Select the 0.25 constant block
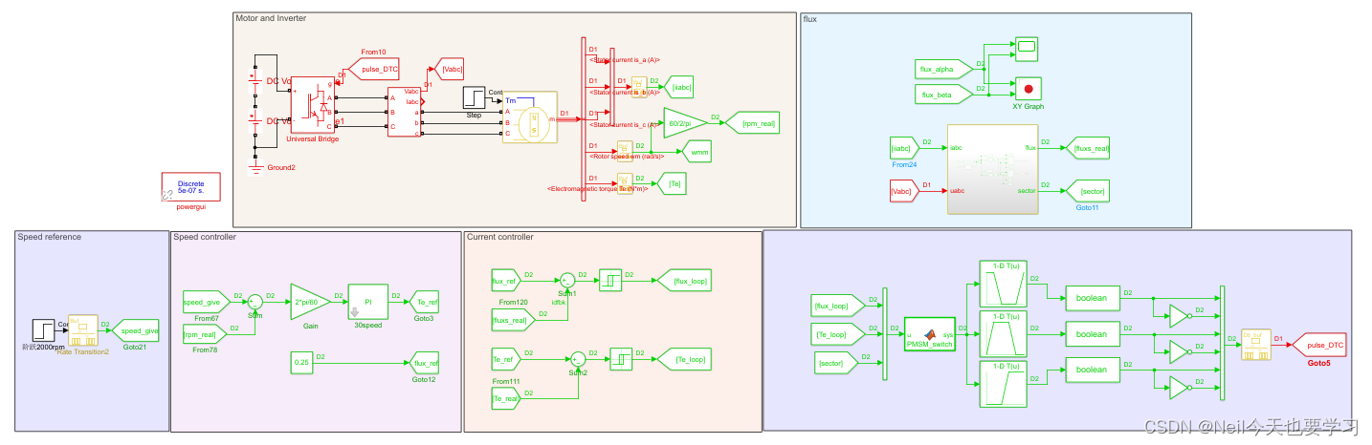Viewport: 1372px width, 445px height. tap(302, 363)
